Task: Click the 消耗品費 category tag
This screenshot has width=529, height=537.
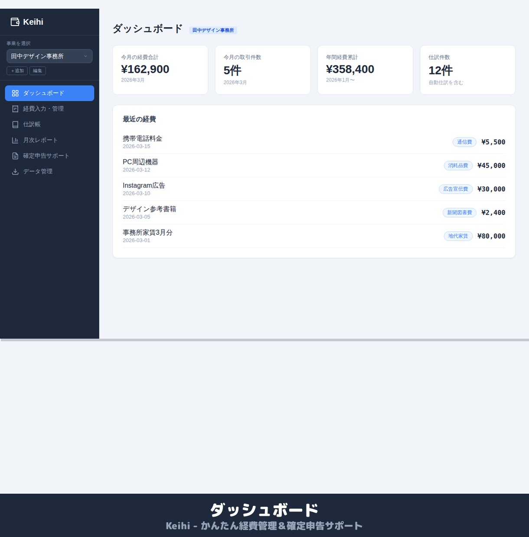Action: point(458,165)
